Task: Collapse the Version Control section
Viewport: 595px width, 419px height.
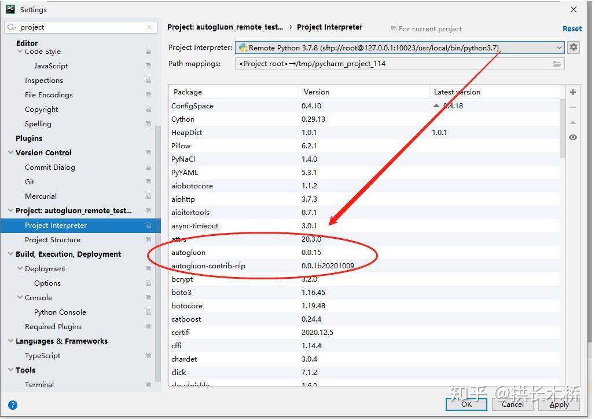Action: pos(11,152)
